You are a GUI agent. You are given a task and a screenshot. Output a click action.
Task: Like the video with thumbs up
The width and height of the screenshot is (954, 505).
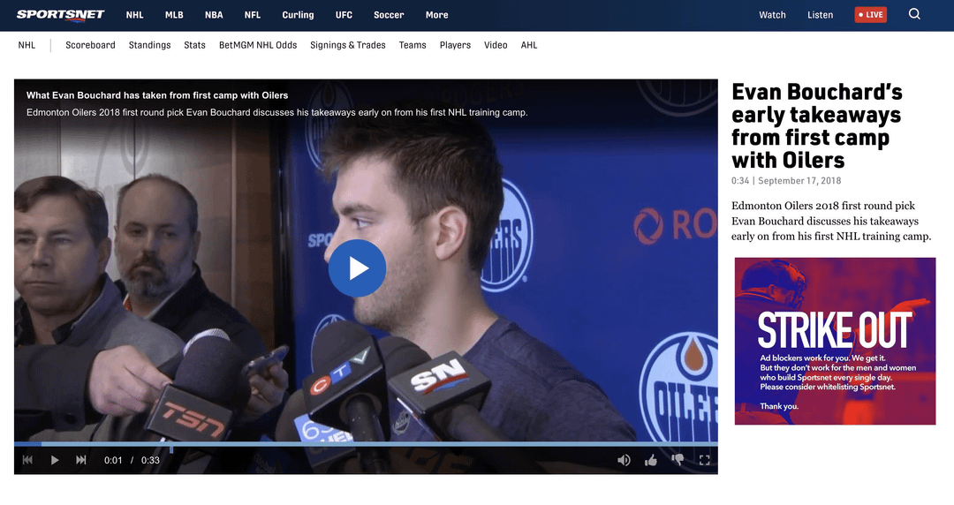coord(651,460)
